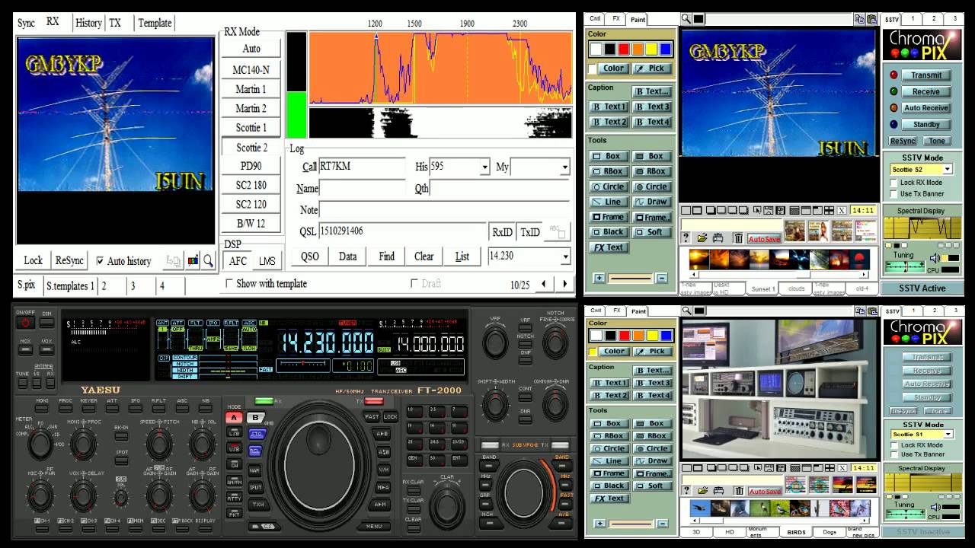The image size is (975, 548).
Task: Click the LOCK key on Yaesu FT-2000
Action: [391, 416]
